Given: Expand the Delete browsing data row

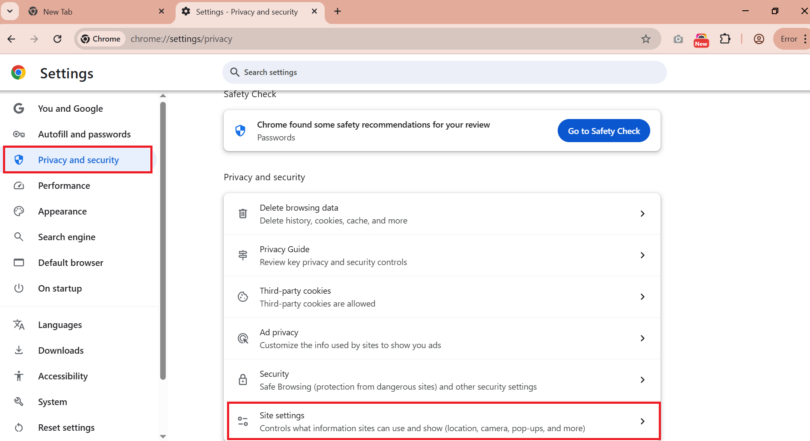Looking at the screenshot, I should [442, 214].
